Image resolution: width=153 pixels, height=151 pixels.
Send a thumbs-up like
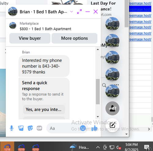click(x=94, y=128)
